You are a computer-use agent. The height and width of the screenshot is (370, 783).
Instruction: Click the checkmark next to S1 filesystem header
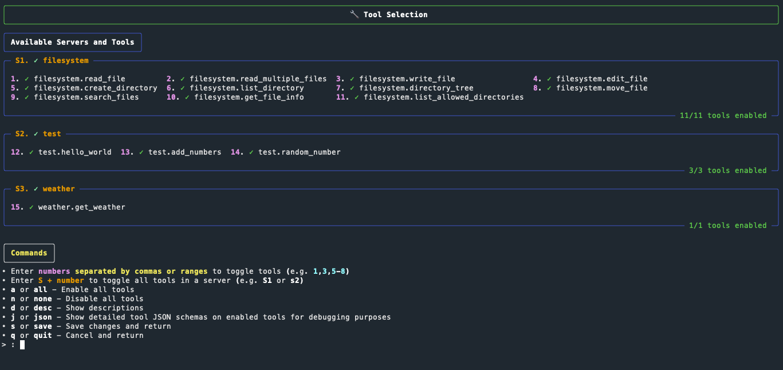[36, 61]
